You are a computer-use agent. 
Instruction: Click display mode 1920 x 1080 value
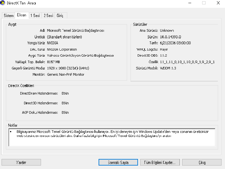(x=68, y=68)
